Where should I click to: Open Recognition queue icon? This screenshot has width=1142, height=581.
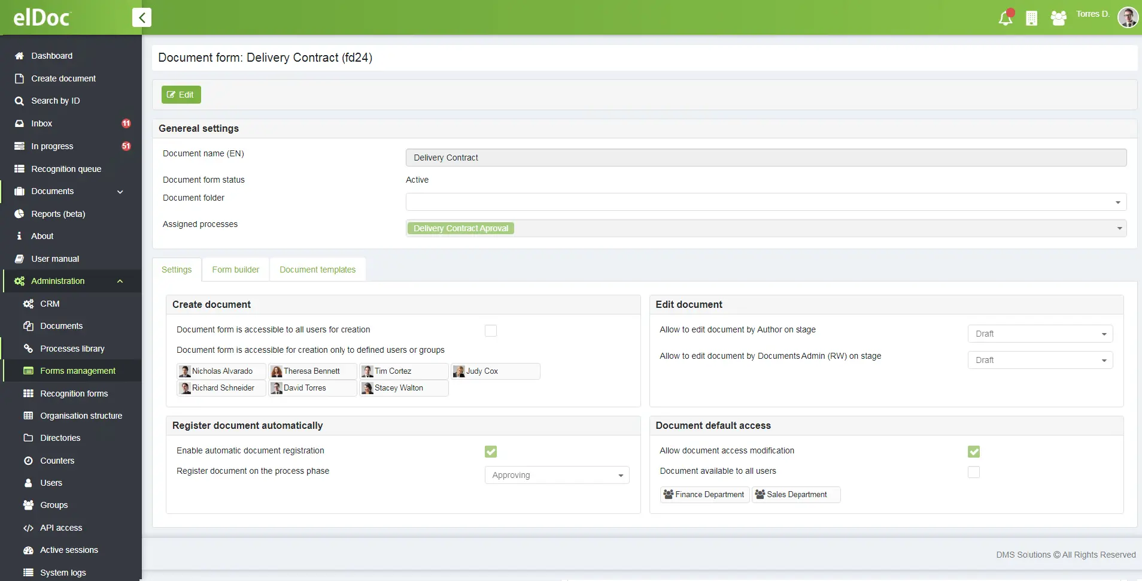click(19, 169)
